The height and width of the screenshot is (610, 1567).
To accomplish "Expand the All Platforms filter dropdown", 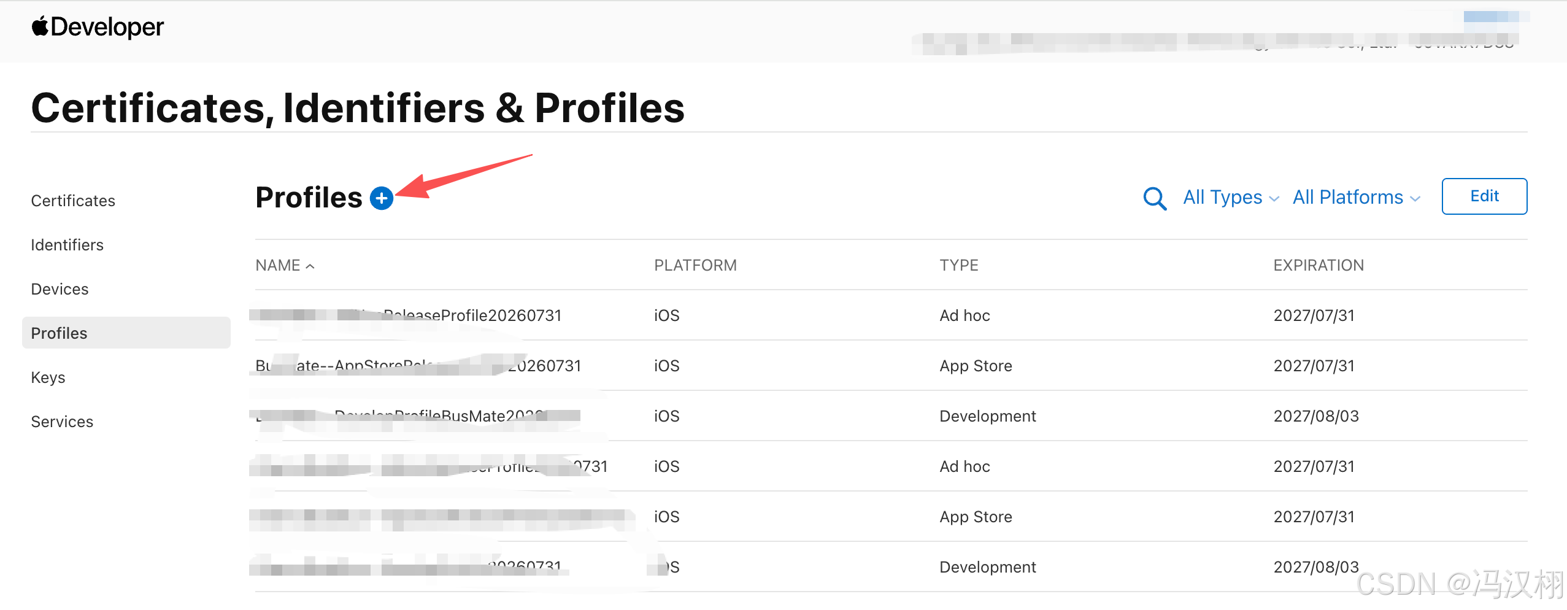I will pyautogui.click(x=1357, y=198).
